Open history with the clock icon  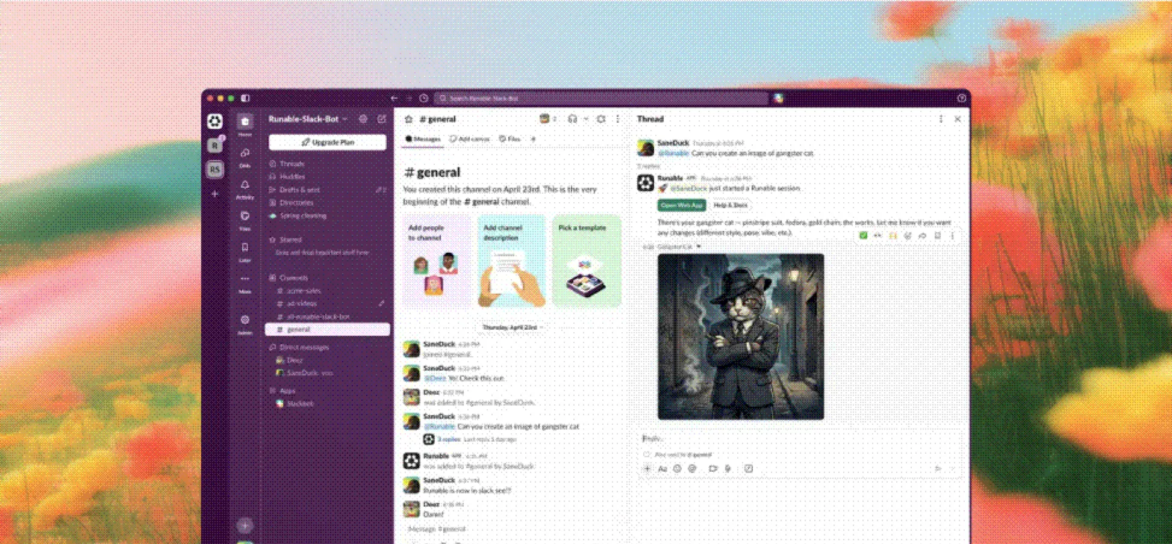[424, 98]
